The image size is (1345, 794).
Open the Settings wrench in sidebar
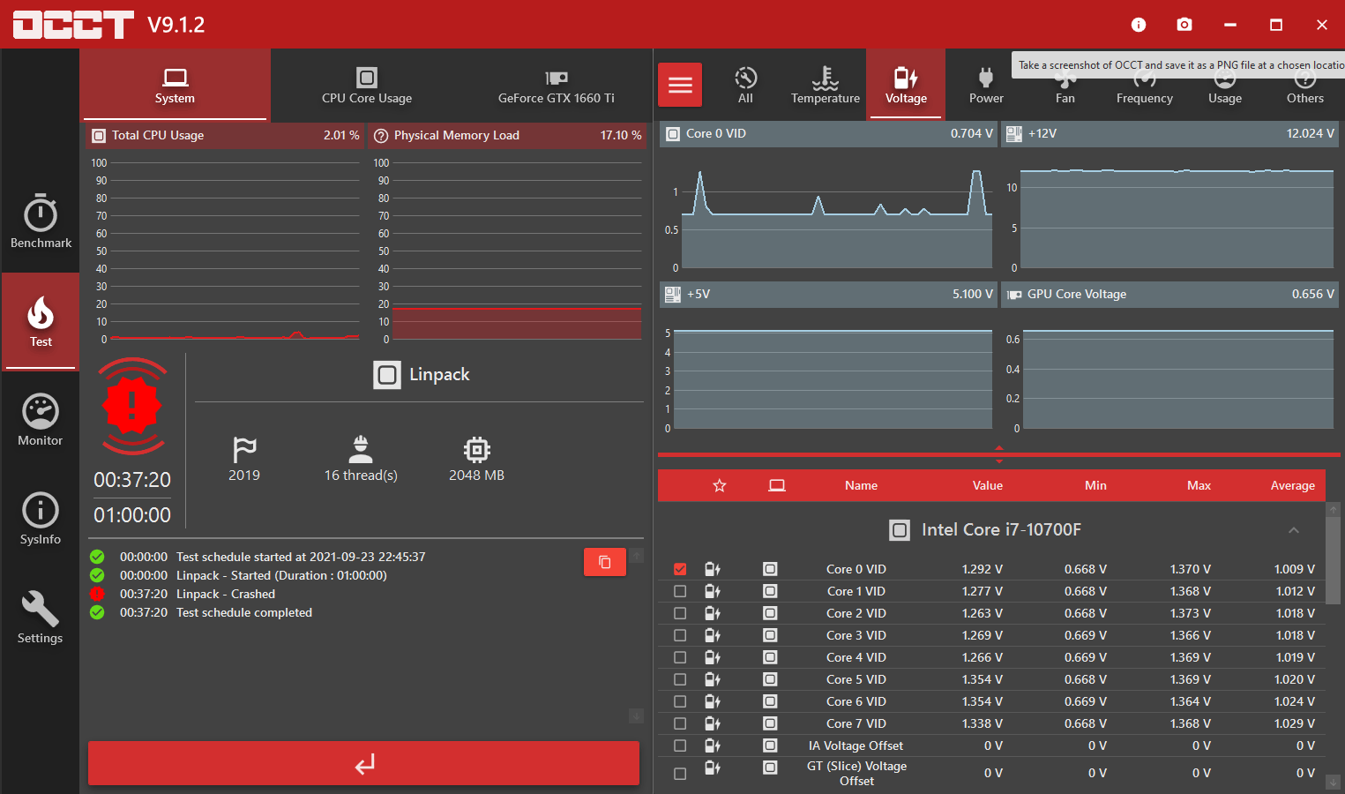click(41, 618)
